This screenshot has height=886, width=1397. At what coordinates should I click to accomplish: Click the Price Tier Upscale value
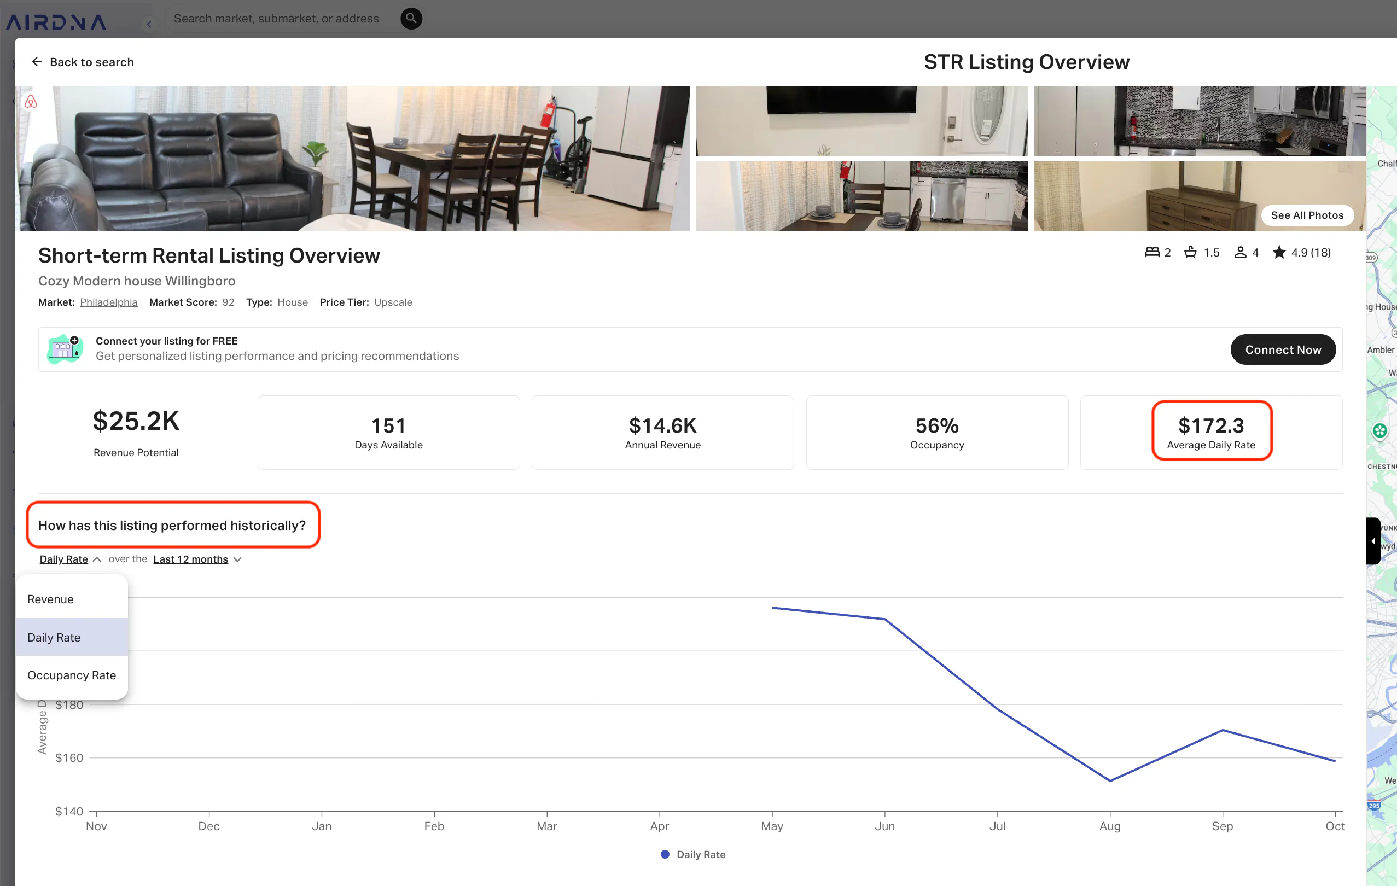click(393, 302)
